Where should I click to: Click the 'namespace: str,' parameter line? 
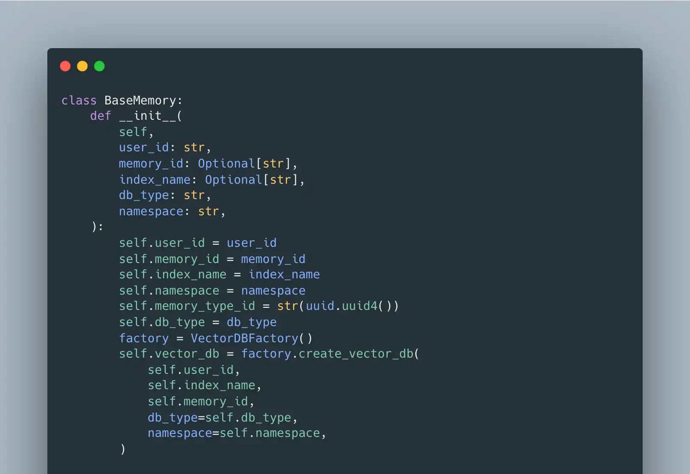[x=172, y=211]
